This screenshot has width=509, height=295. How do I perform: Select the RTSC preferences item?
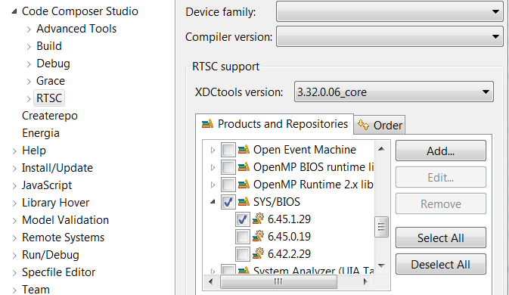coord(49,98)
